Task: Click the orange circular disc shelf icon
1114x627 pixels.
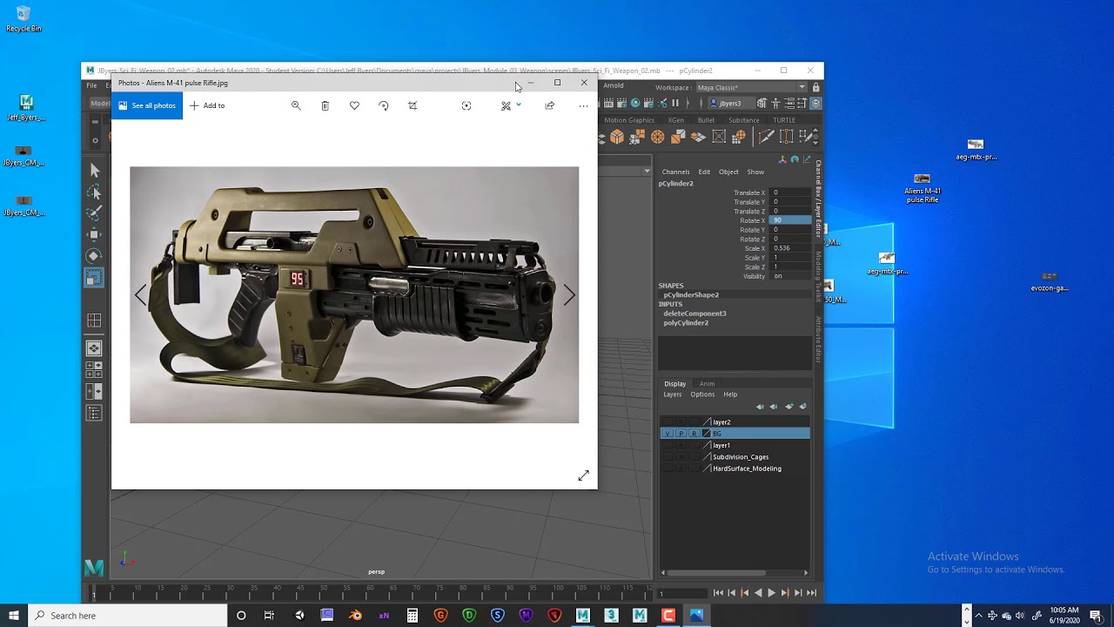Action: pos(657,137)
